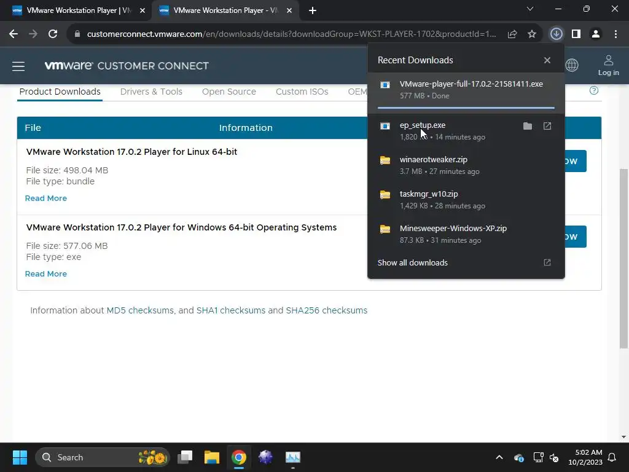Screen dimensions: 629x472
Task: Open the Chrome downloads toolbar icon
Action: pos(556,34)
